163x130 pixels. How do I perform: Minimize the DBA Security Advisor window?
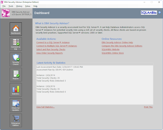pos(144,2)
